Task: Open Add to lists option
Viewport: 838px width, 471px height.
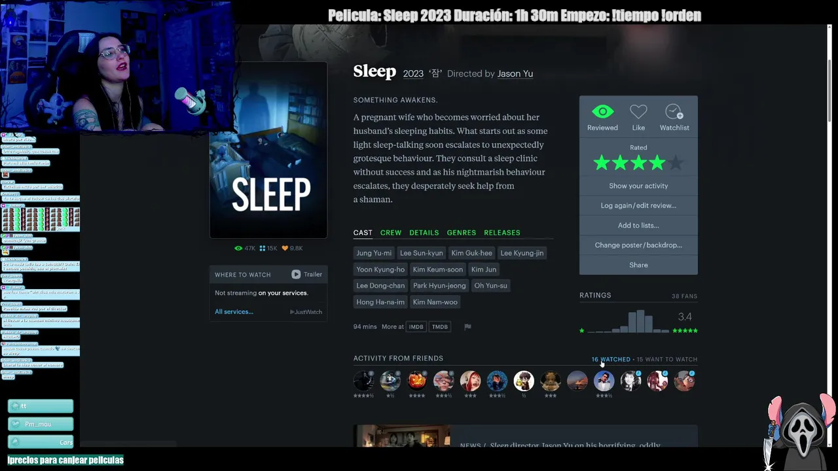Action: coord(638,225)
